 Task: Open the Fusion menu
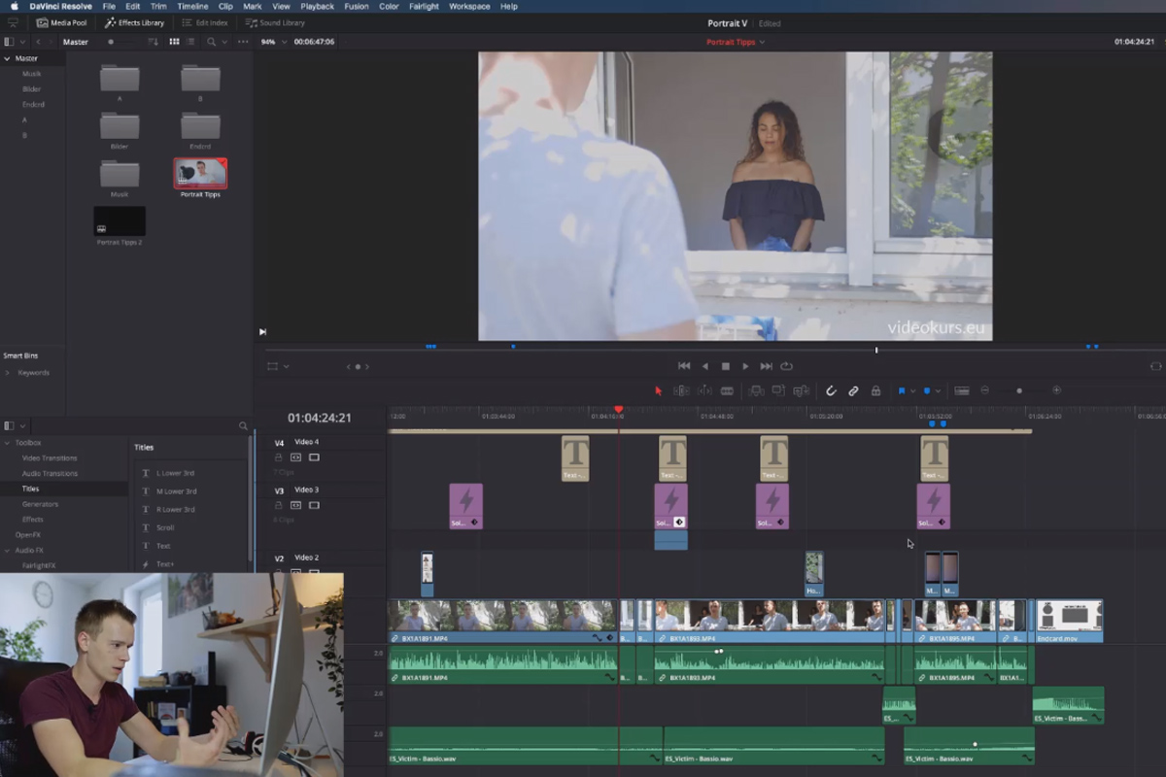(357, 6)
